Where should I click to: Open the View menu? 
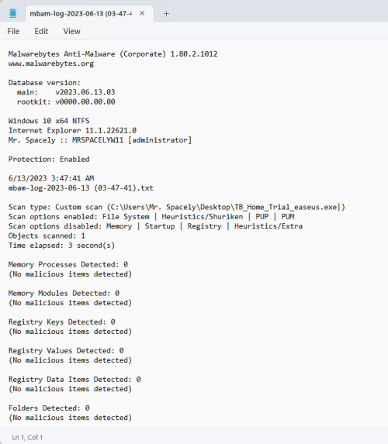pos(71,31)
